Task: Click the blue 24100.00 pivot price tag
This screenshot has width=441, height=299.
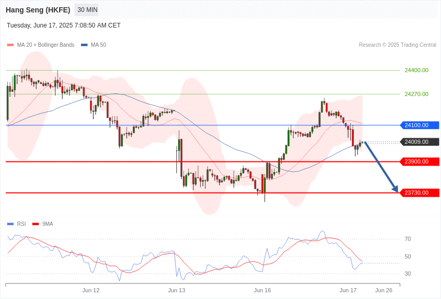Action: pos(419,125)
